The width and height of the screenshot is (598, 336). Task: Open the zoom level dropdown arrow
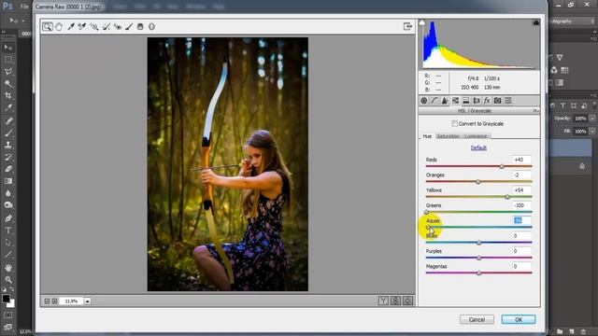click(x=87, y=301)
